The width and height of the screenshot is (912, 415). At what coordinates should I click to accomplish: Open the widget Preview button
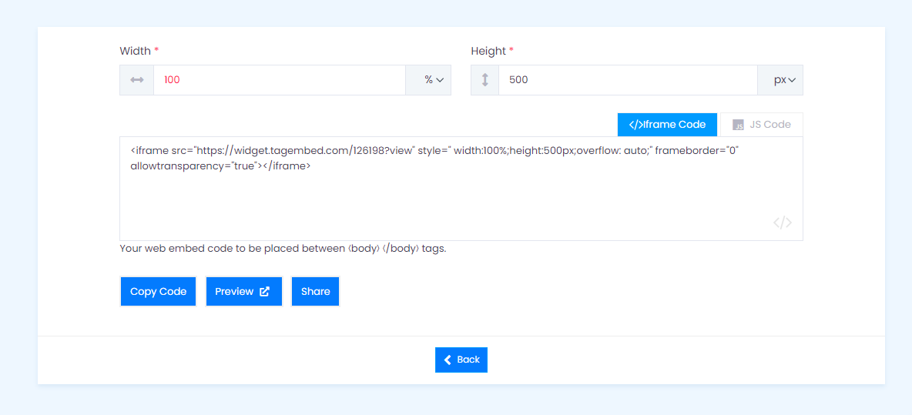coord(243,291)
